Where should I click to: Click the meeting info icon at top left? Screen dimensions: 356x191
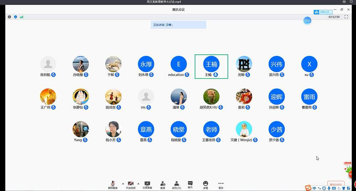(x=10, y=17)
